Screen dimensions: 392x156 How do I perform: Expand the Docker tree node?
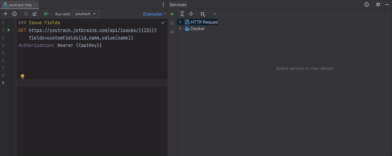tap(180, 29)
